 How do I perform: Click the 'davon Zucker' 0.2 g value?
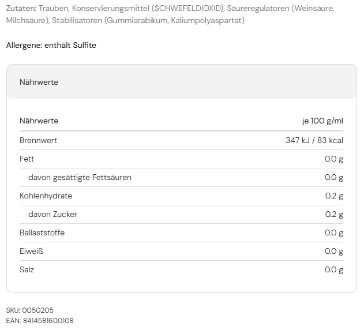tap(334, 214)
